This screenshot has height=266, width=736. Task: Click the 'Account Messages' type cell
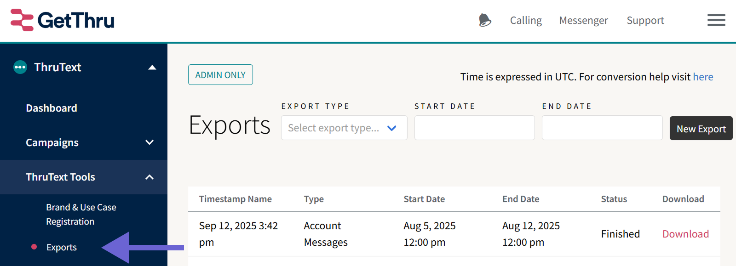coord(326,234)
